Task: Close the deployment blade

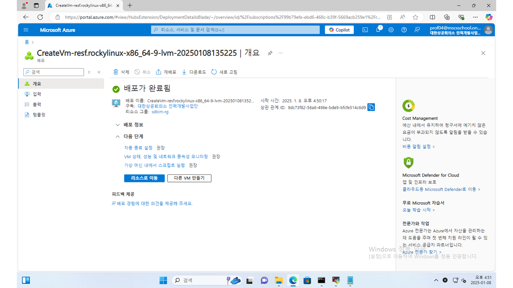Action: click(x=483, y=53)
